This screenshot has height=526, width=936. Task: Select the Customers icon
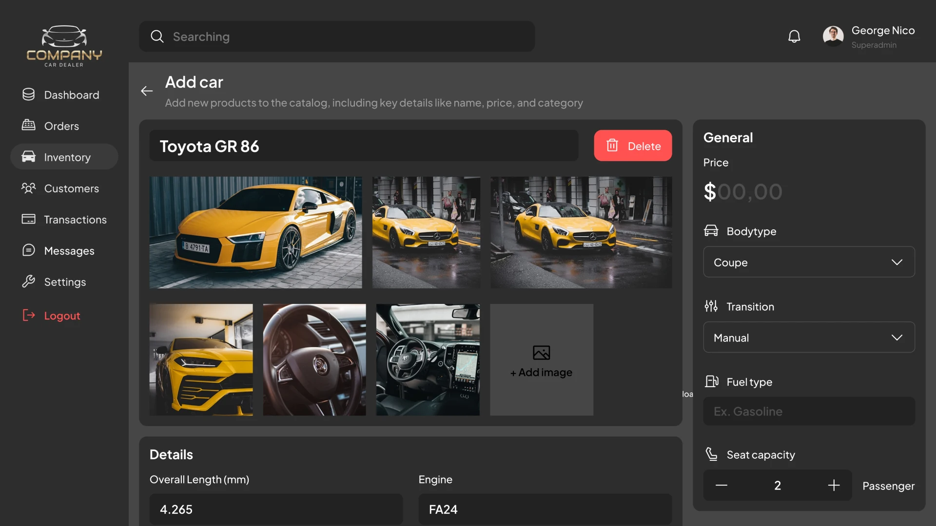click(x=29, y=188)
